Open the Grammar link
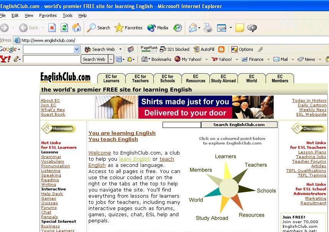 tap(51, 157)
